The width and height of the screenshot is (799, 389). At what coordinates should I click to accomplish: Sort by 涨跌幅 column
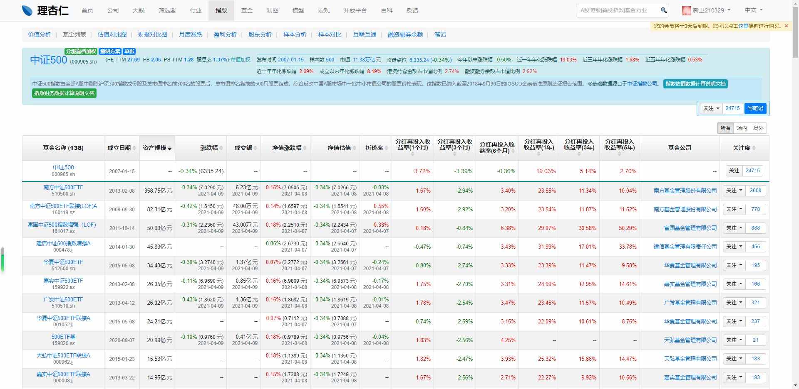221,148
